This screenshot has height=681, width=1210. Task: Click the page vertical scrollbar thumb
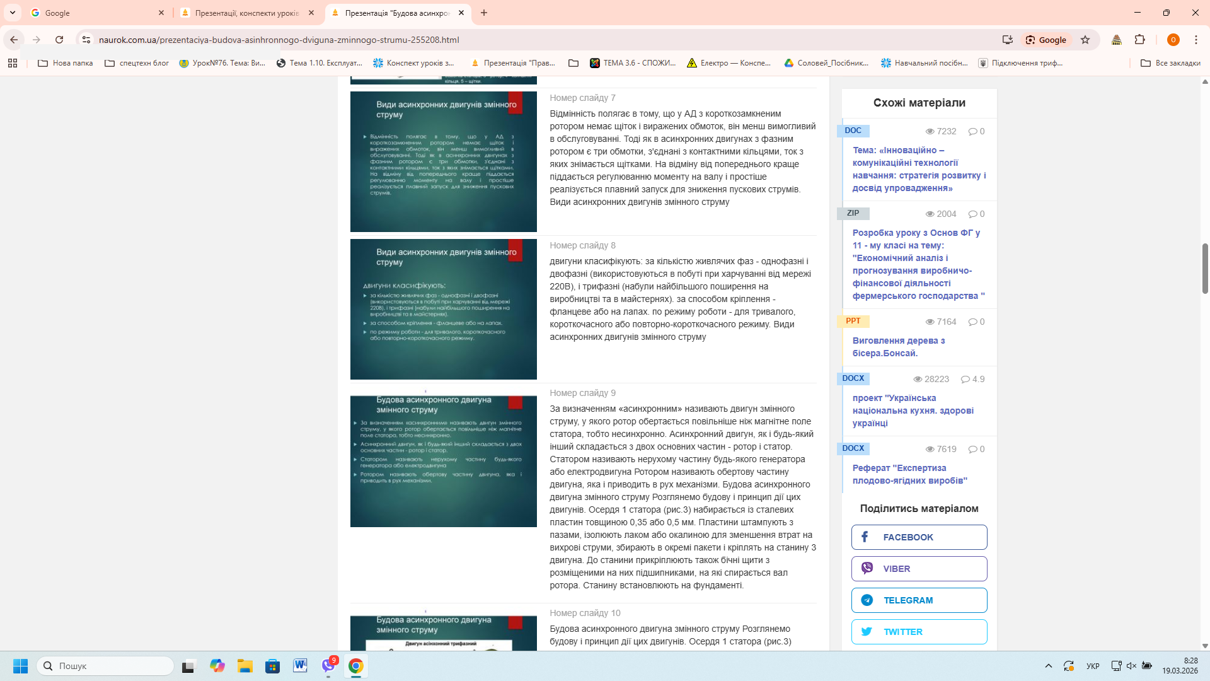click(1205, 268)
